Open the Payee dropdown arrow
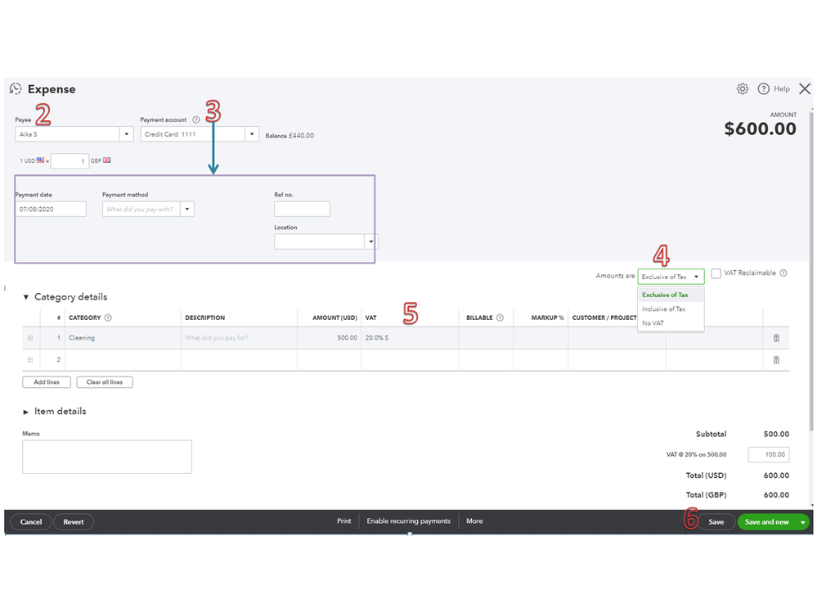Screen dimensions: 817x613 tap(127, 134)
